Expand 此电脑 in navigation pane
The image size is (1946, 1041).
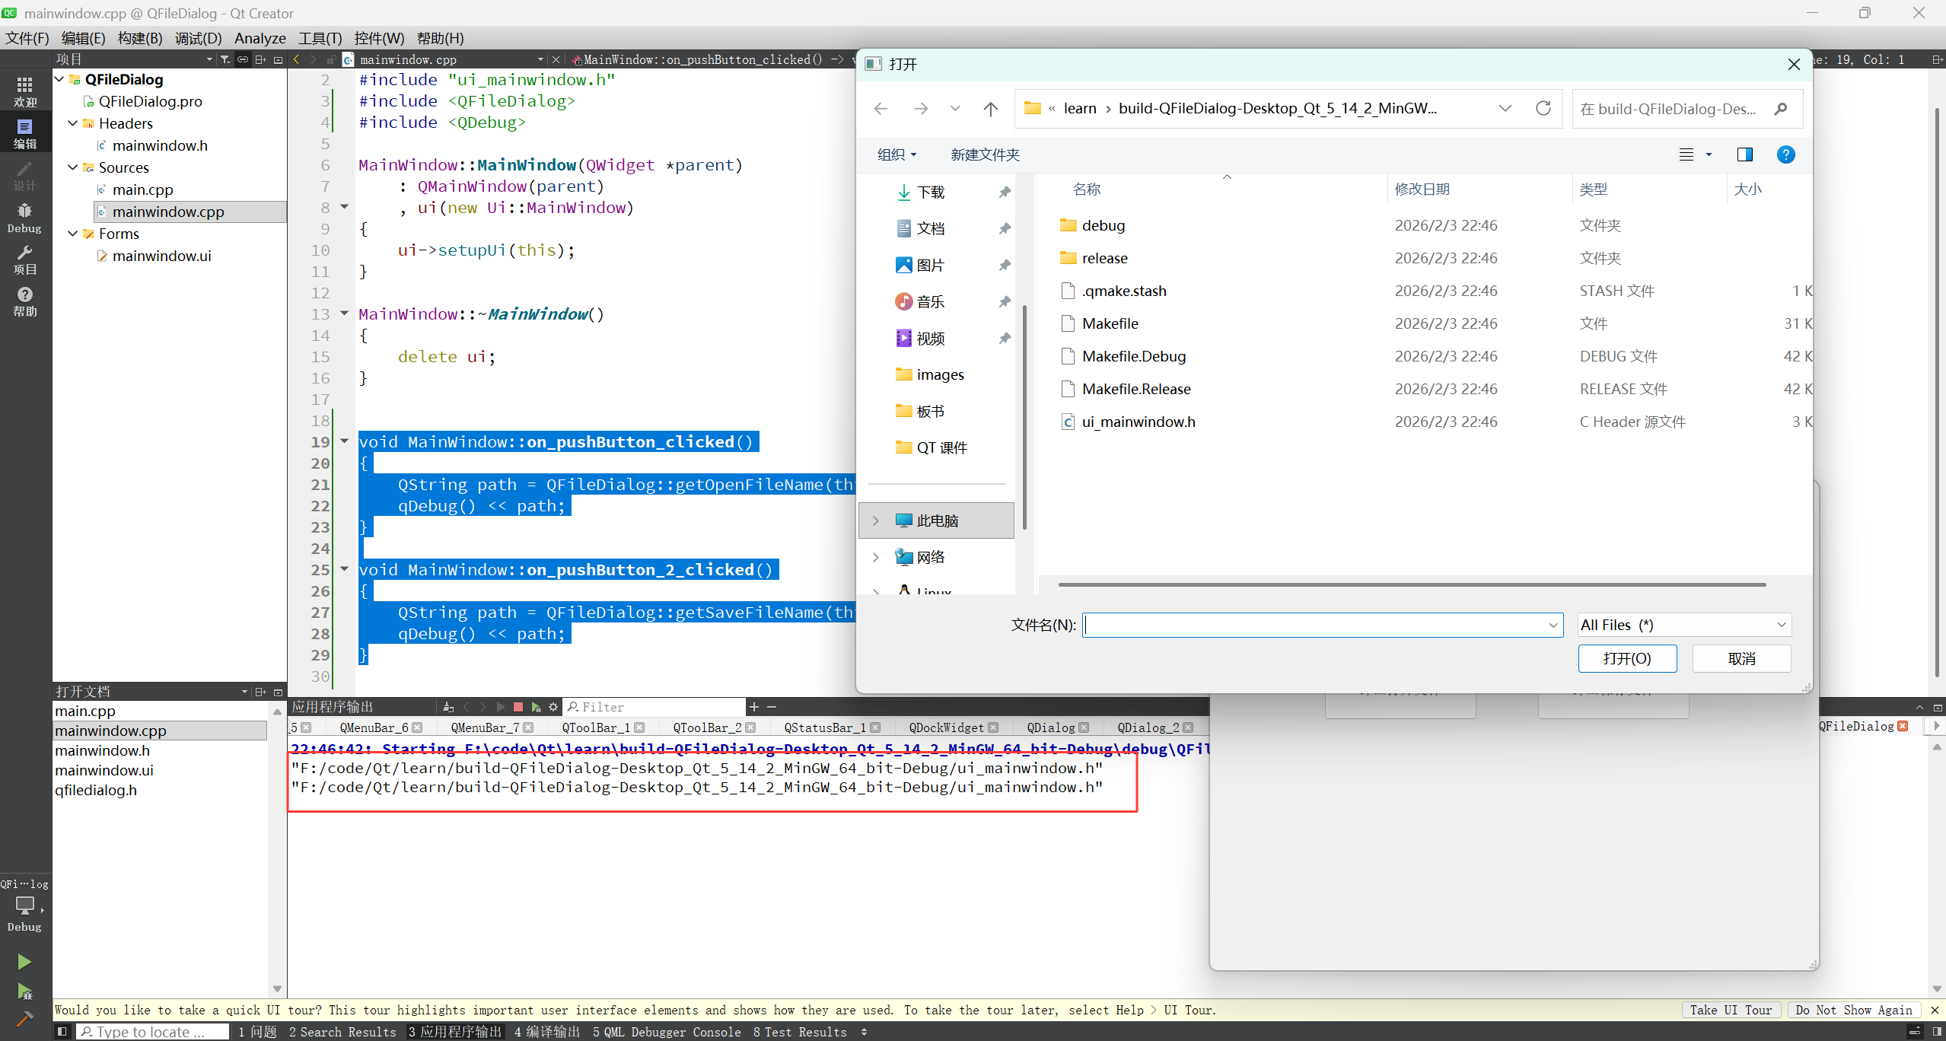coord(876,520)
